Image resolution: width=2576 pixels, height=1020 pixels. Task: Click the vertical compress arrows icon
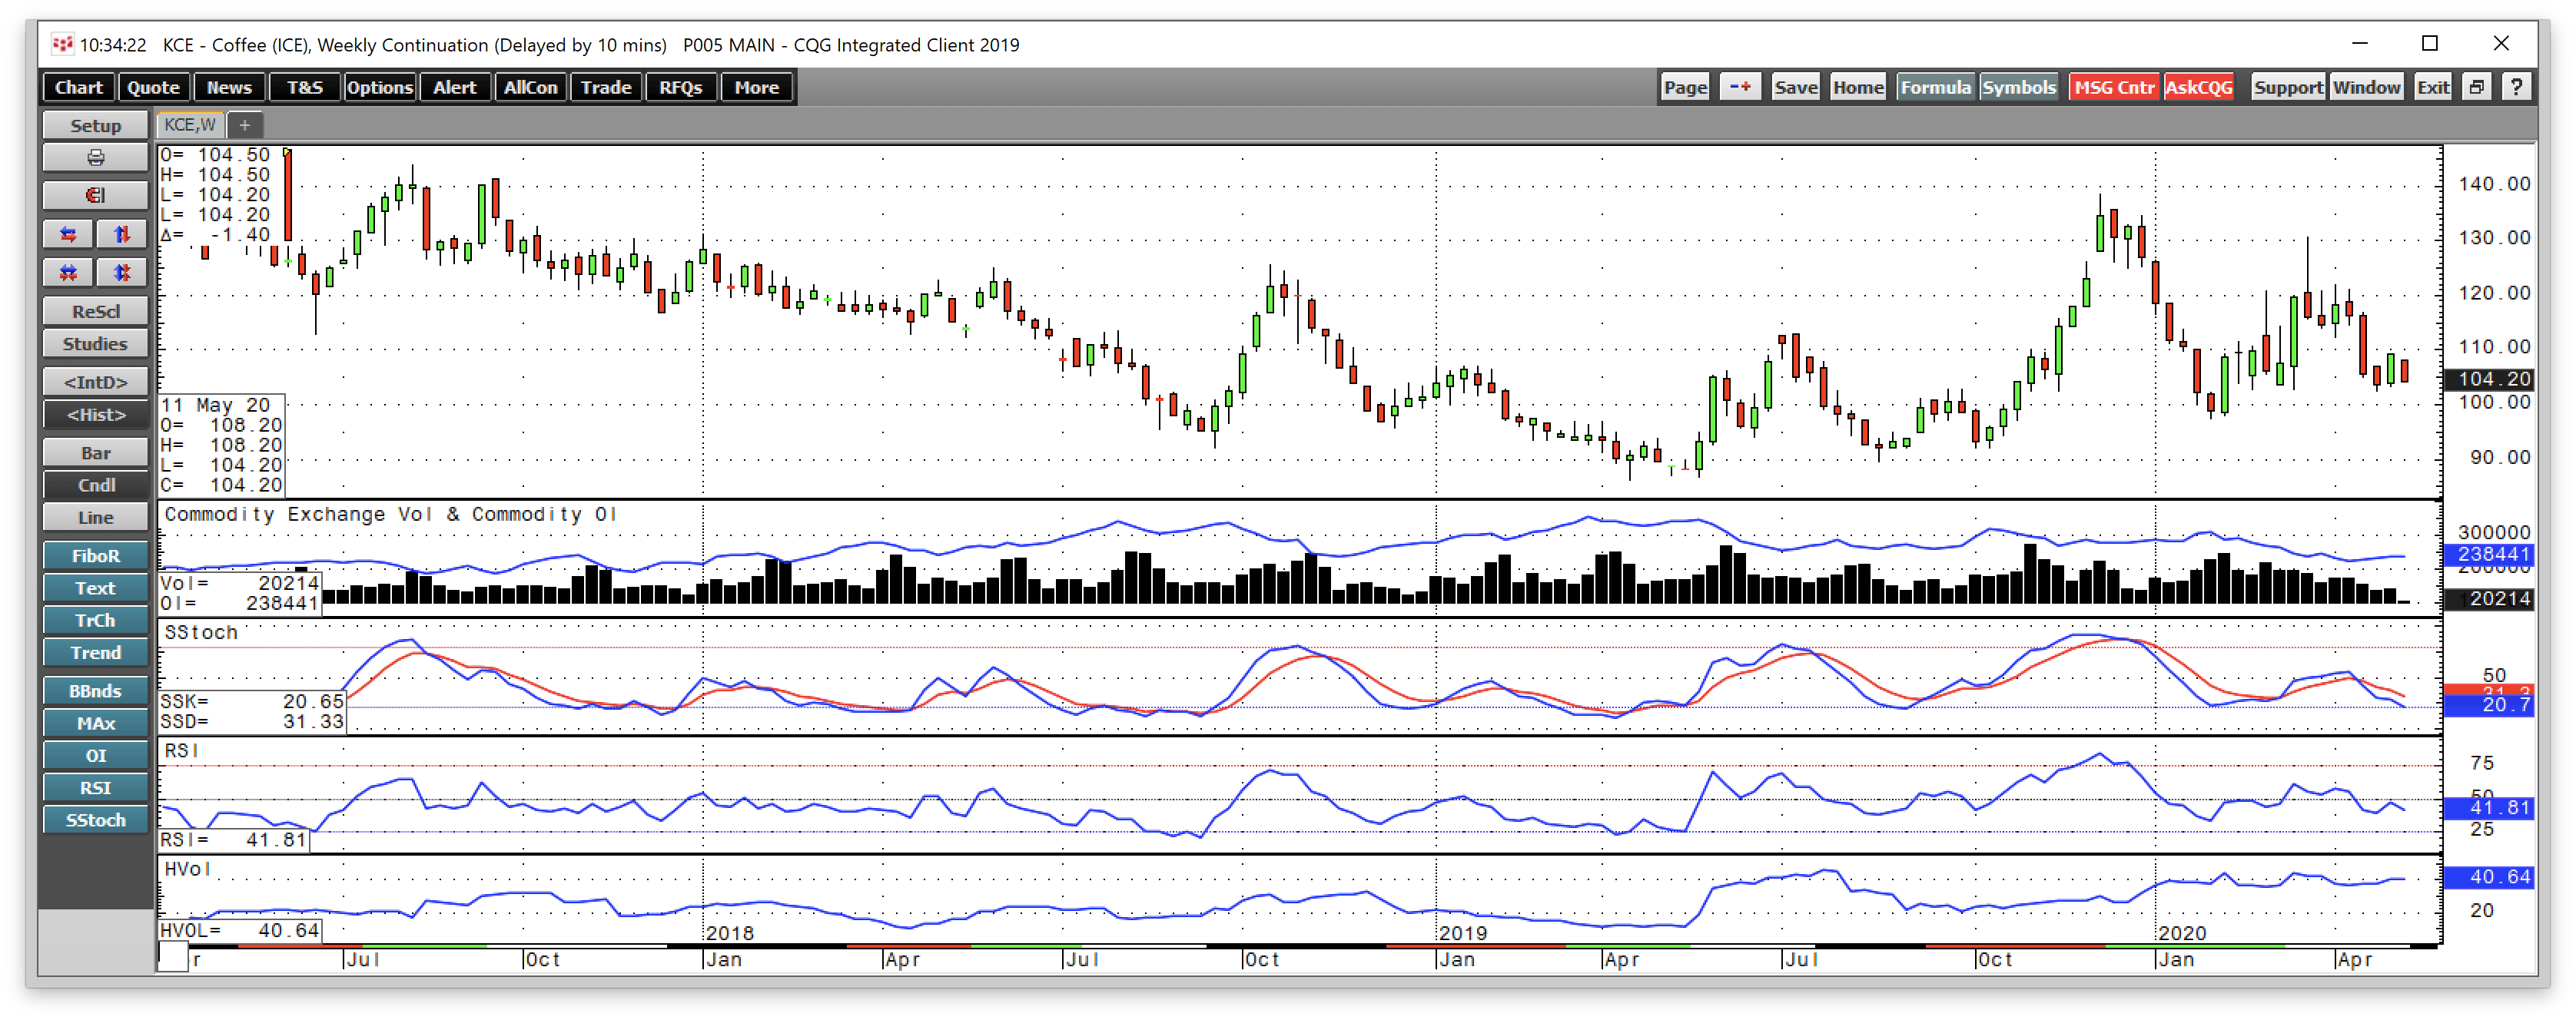[x=122, y=273]
